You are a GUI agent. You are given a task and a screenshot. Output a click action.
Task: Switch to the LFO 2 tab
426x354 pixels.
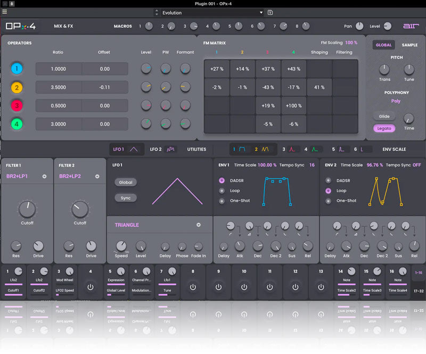(x=162, y=149)
